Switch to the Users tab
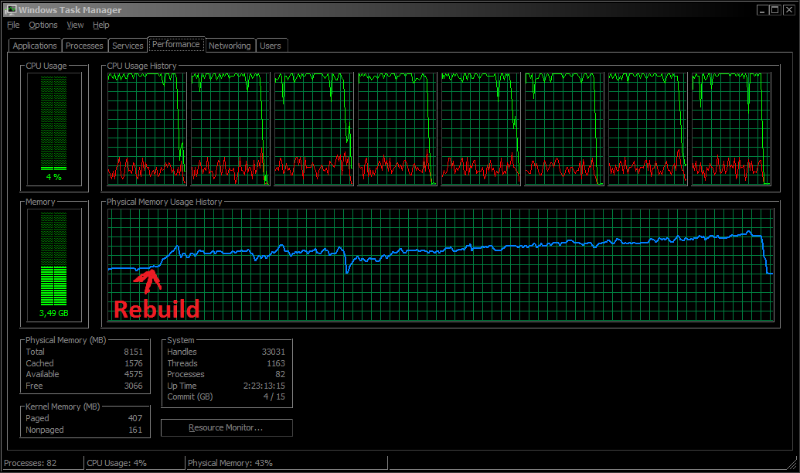The width and height of the screenshot is (800, 473). click(x=271, y=46)
